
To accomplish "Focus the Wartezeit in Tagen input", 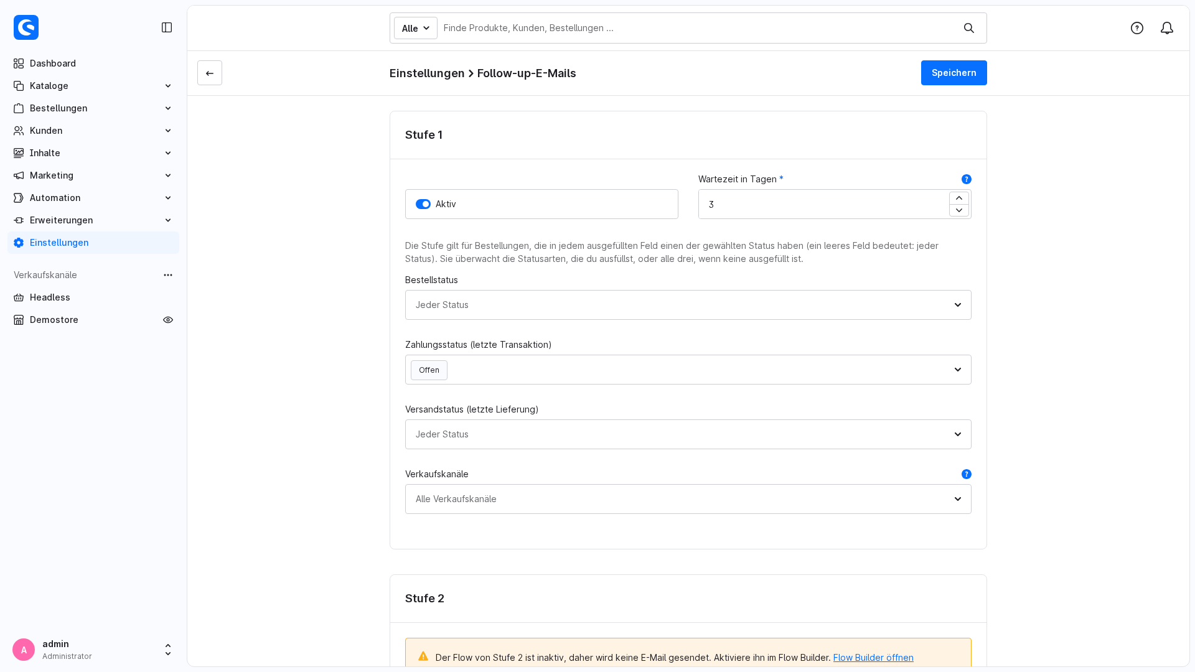I will click(x=823, y=204).
